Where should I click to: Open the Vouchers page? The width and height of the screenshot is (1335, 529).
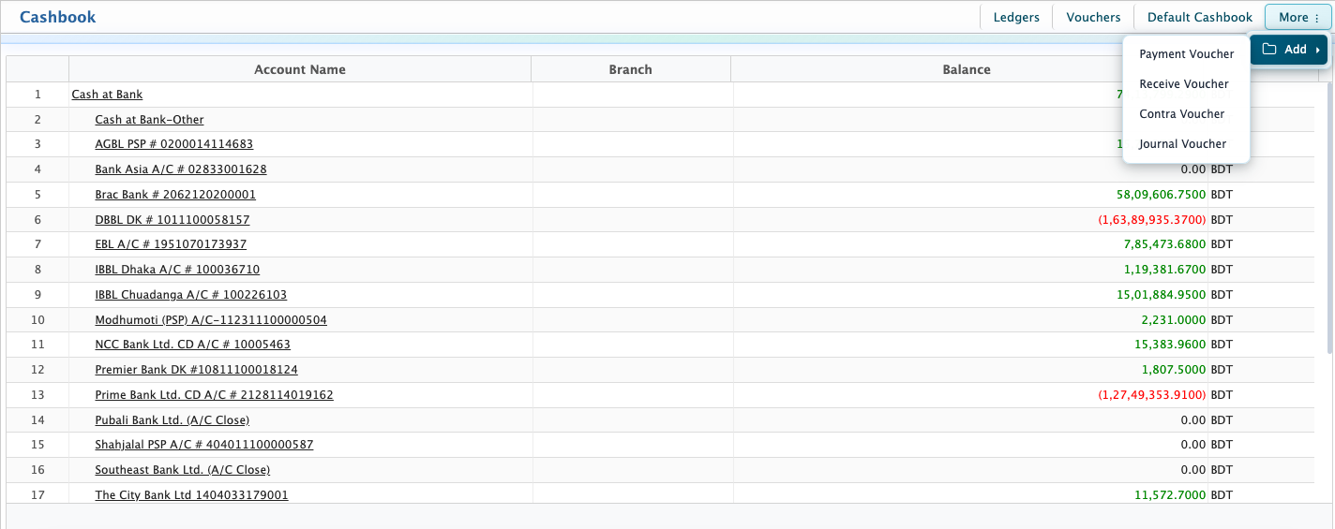(1093, 17)
